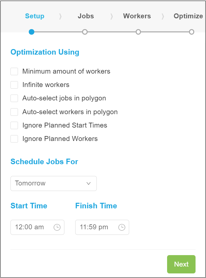Viewport: 206px width, 278px height.
Task: Check the Infinite workers option
Action: pos(14,85)
